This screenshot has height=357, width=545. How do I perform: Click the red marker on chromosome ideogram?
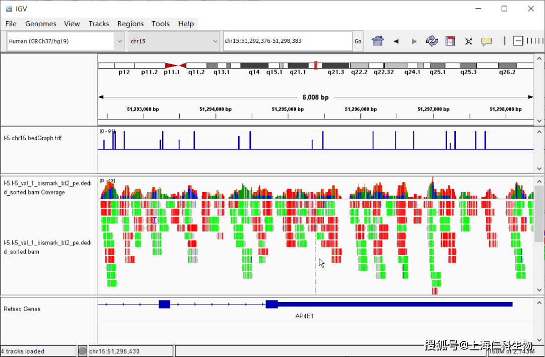click(316, 66)
